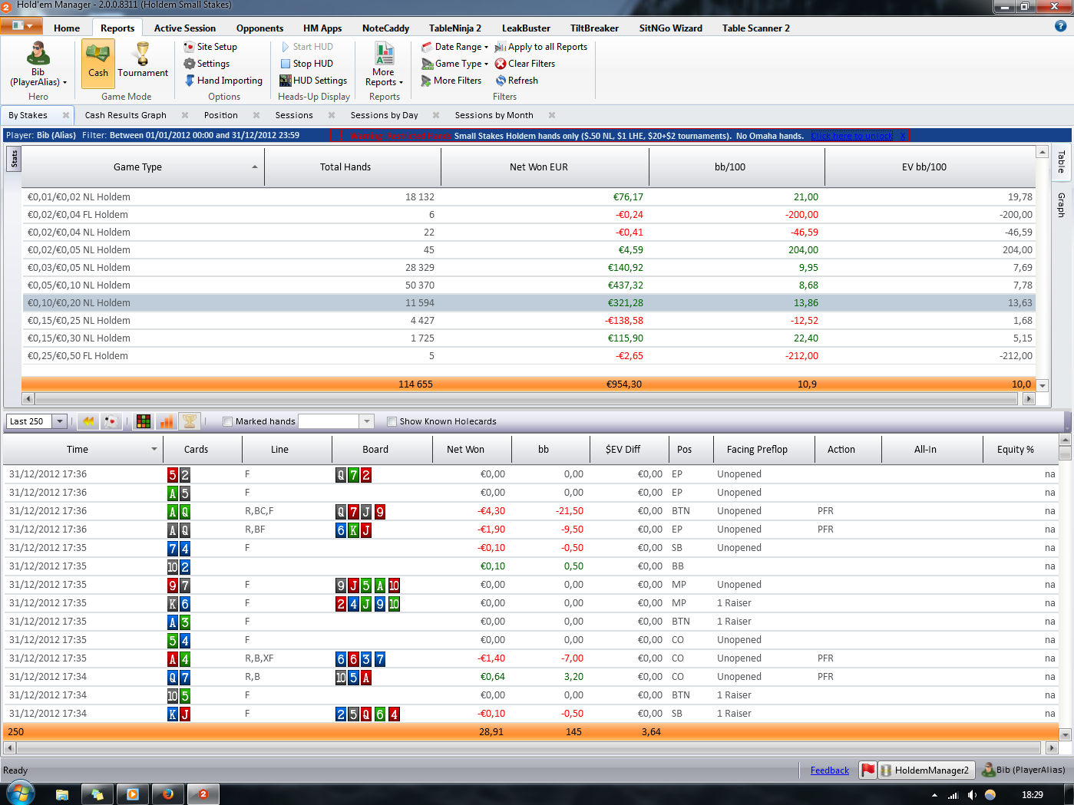This screenshot has width=1074, height=805.
Task: Open Settings gear option
Action: click(207, 64)
